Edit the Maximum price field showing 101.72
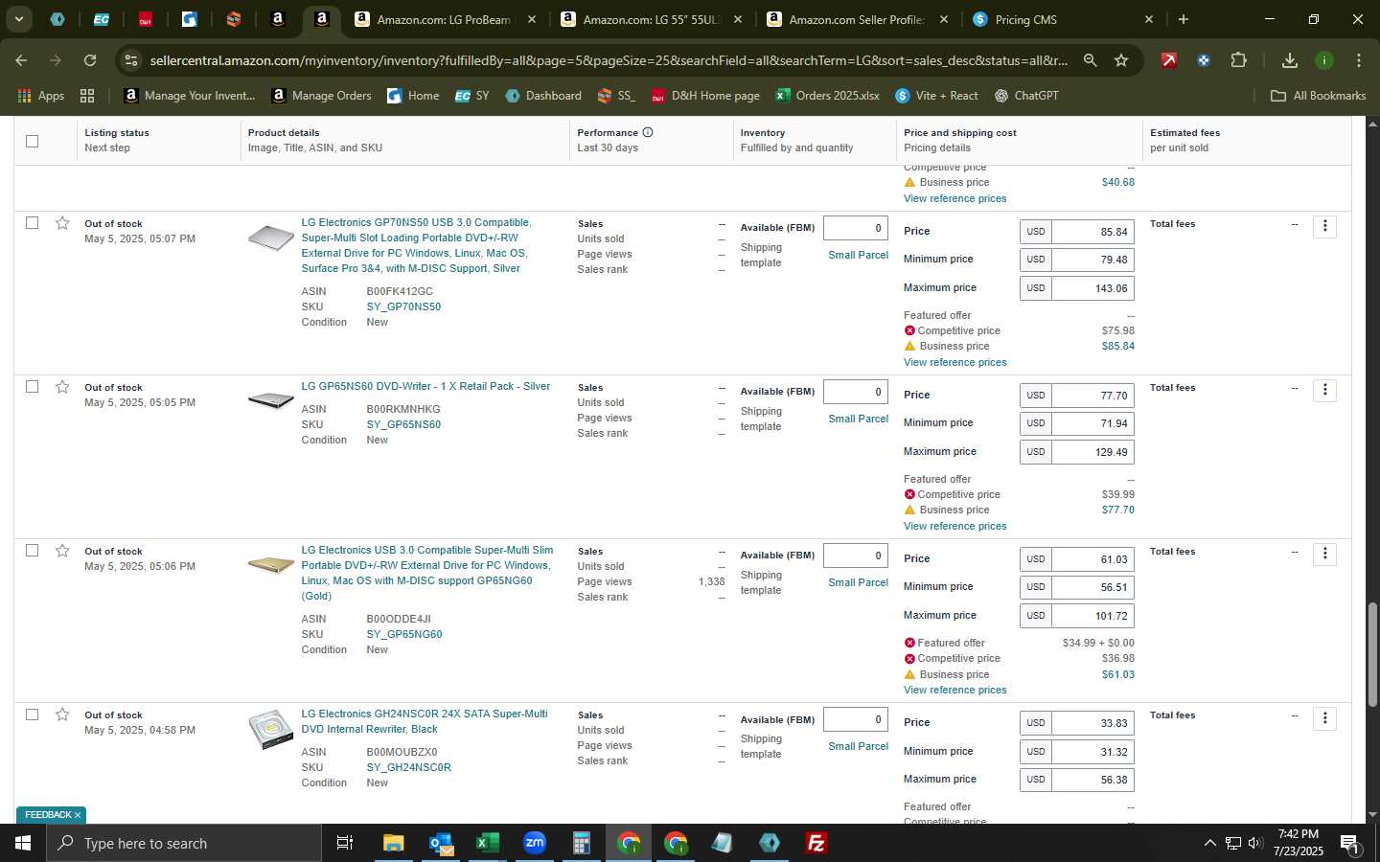This screenshot has height=862, width=1380. coord(1092,616)
